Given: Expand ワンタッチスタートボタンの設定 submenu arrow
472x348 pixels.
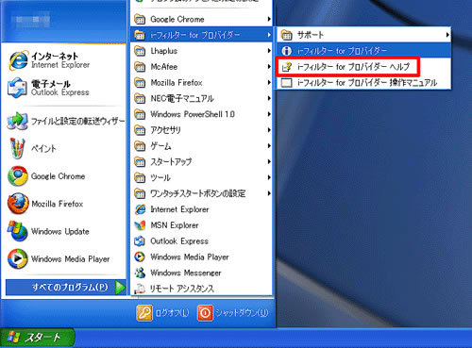Looking at the screenshot, I should click(x=269, y=193).
